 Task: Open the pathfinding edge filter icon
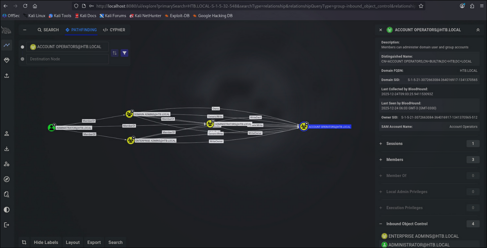point(125,53)
